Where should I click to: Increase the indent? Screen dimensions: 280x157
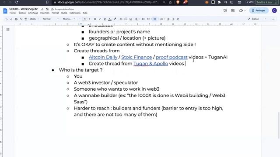click(173, 19)
